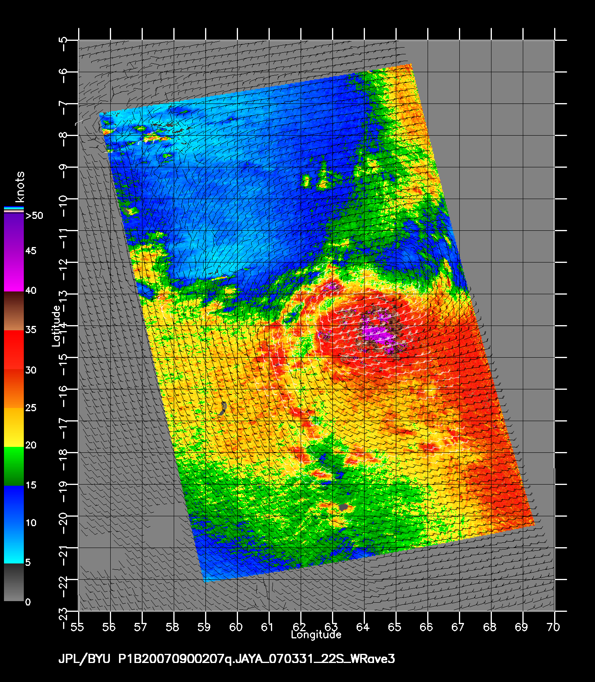Click the colorbar label '15'
595x682 pixels.
click(x=31, y=485)
